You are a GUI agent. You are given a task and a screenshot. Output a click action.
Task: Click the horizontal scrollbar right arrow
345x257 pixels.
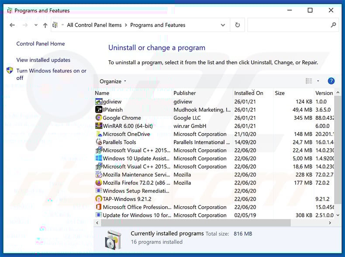click(x=330, y=222)
